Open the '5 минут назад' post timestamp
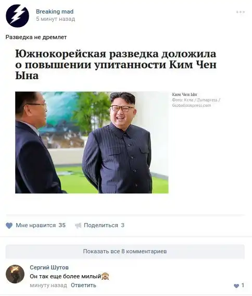Screen dimensions: 252x296 [56, 19]
